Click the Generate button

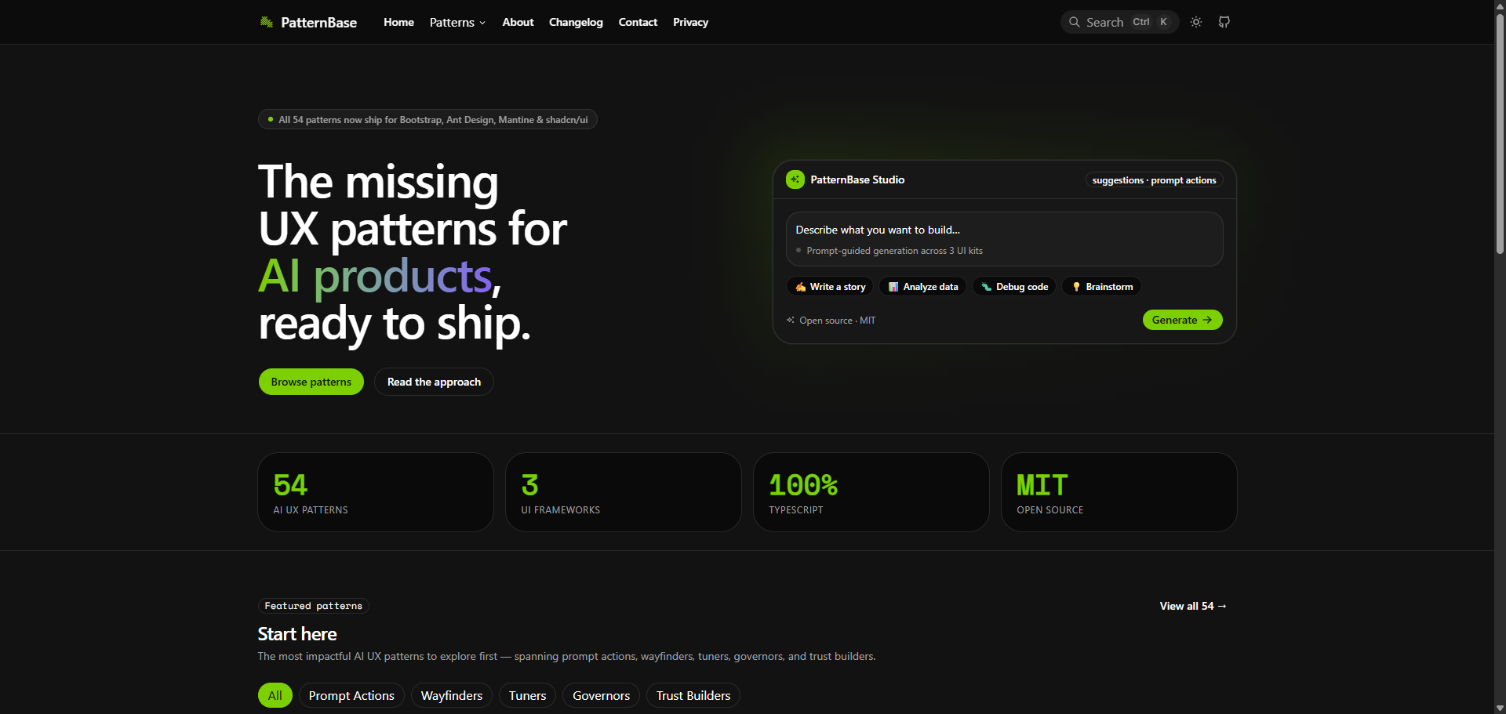pyautogui.click(x=1182, y=320)
